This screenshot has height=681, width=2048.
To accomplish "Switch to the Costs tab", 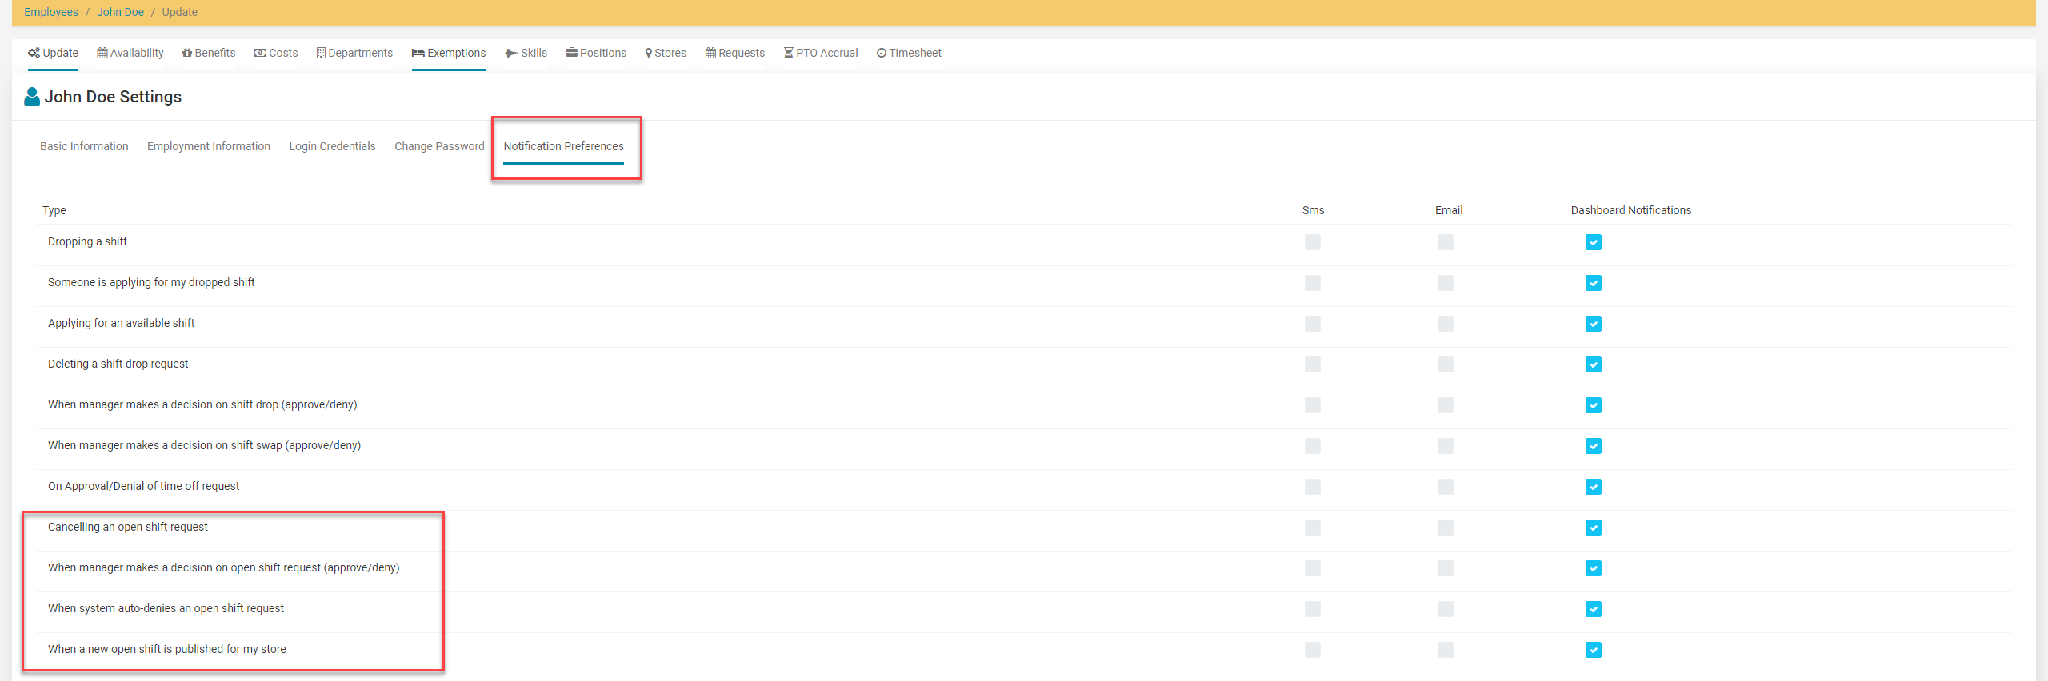I will (276, 53).
